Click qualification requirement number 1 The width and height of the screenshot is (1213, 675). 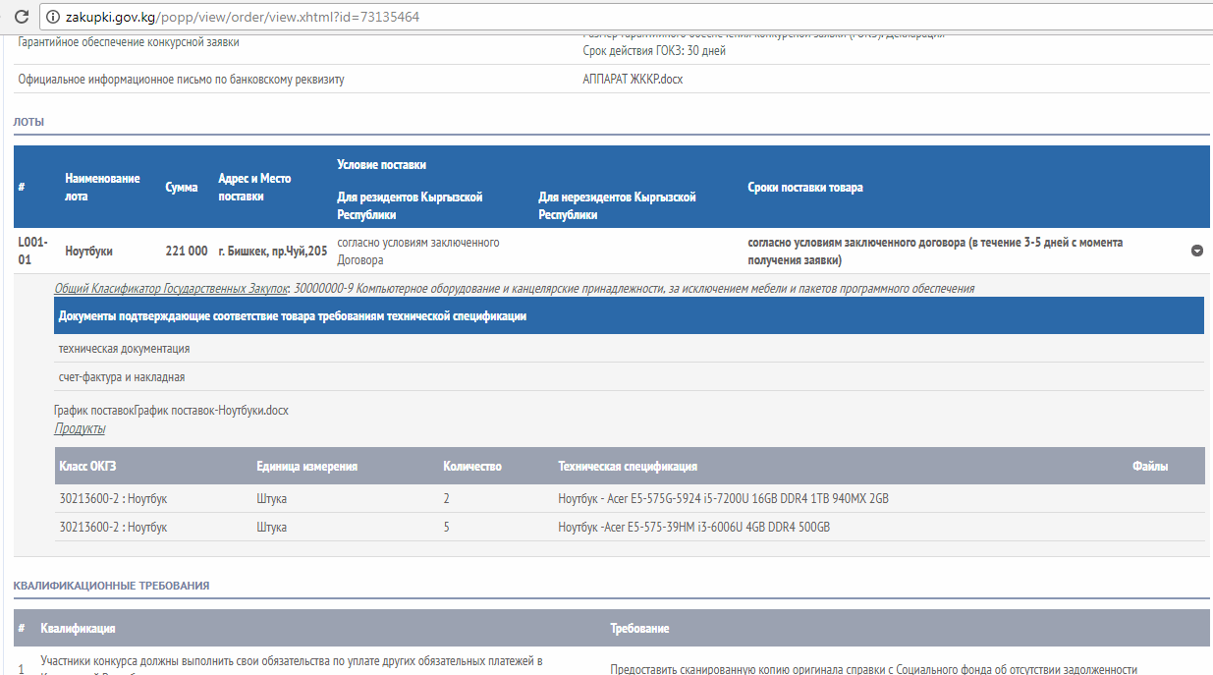21,669
